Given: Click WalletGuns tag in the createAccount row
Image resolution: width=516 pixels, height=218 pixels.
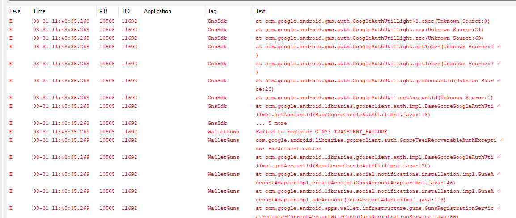Looking at the screenshot, I should click(x=224, y=174).
